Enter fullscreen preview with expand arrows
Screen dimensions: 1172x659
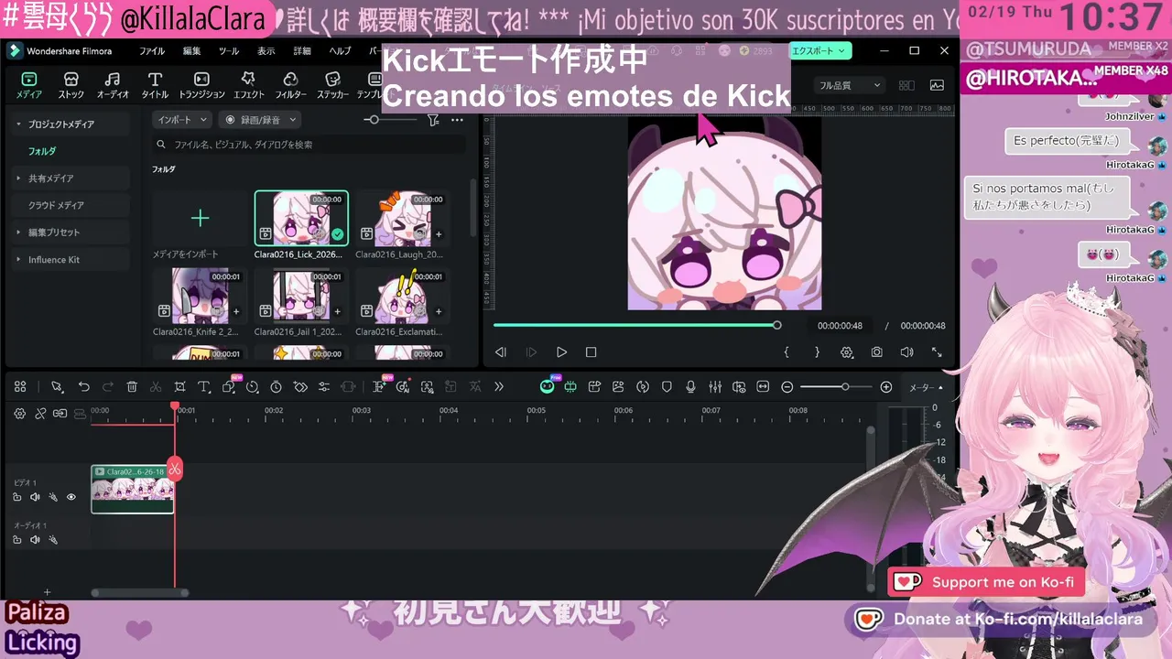[937, 352]
